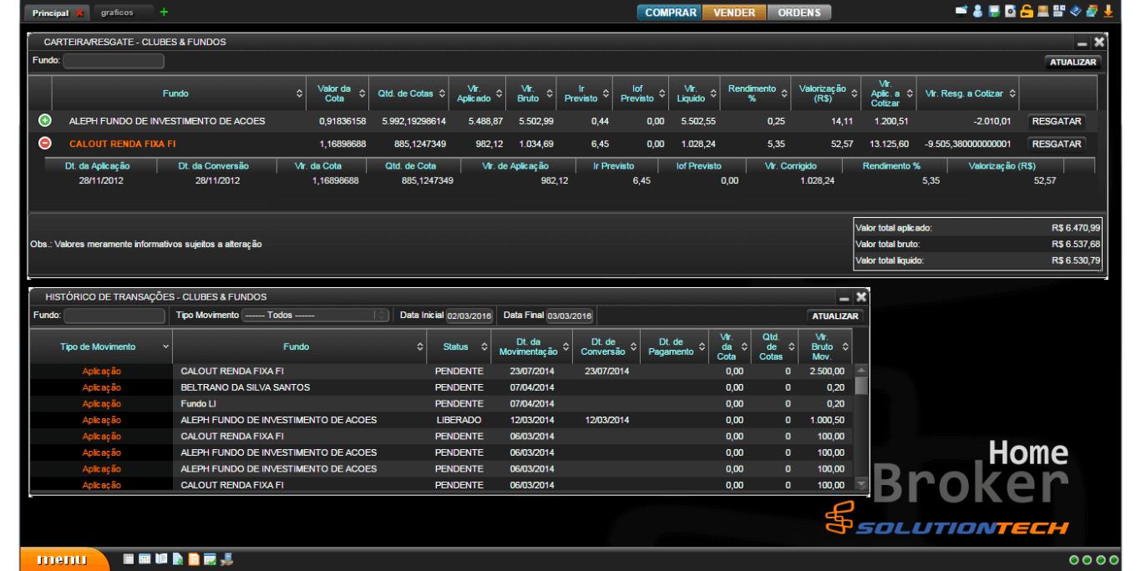Screen dimensions: 1141x571
Task: Sort by Qtd. de Cotas column in portfolio
Action: pyautogui.click(x=441, y=93)
